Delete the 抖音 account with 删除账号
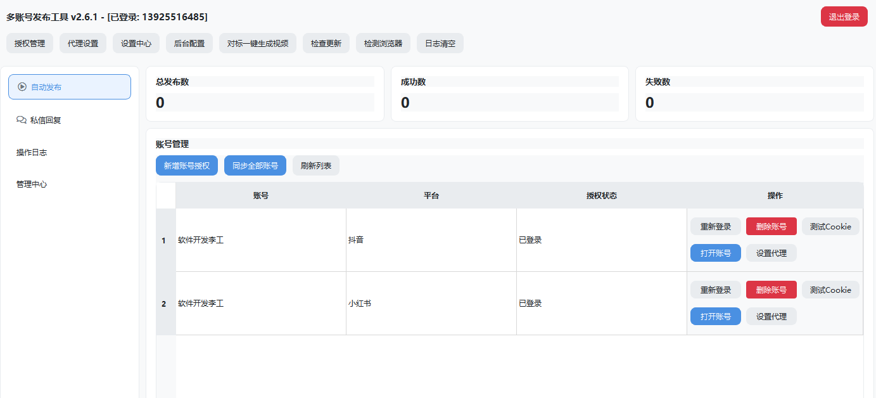The image size is (876, 398). tap(771, 227)
